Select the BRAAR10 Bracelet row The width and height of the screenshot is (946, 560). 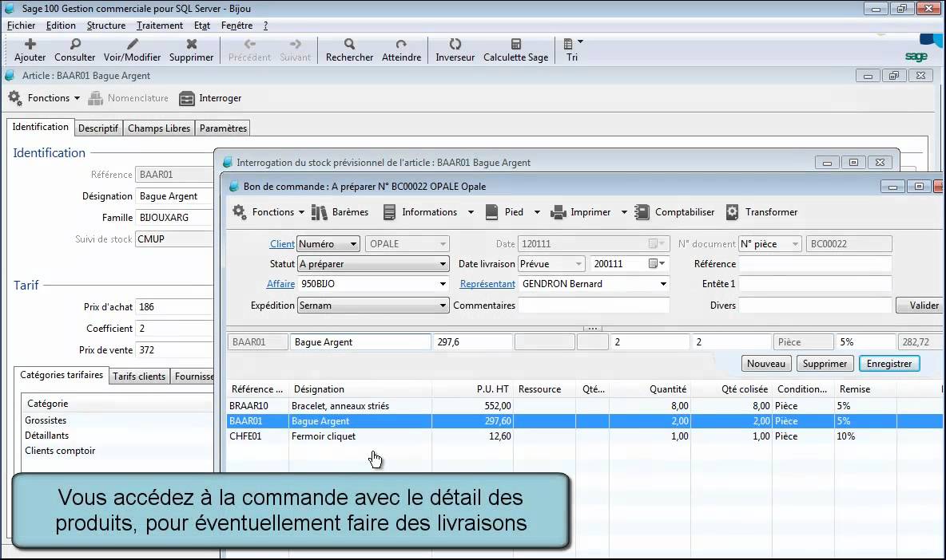click(x=584, y=406)
